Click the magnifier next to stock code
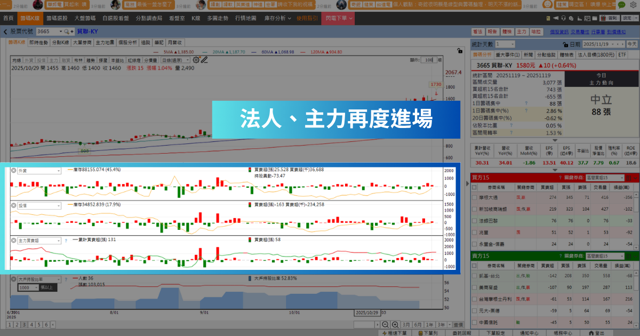 click(67, 32)
